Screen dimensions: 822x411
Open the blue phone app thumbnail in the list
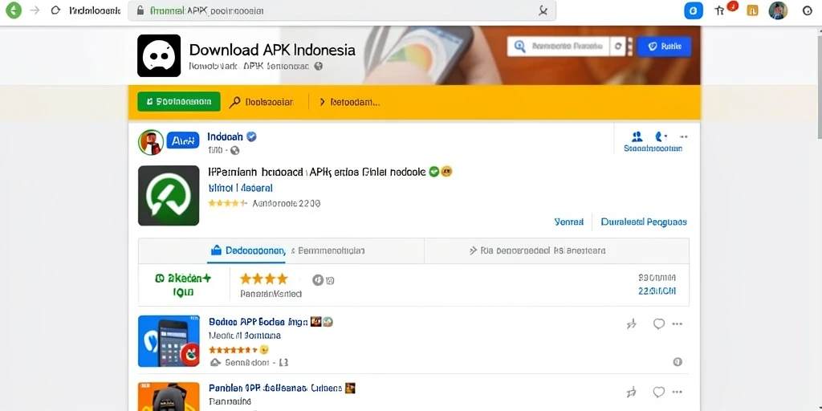(169, 340)
